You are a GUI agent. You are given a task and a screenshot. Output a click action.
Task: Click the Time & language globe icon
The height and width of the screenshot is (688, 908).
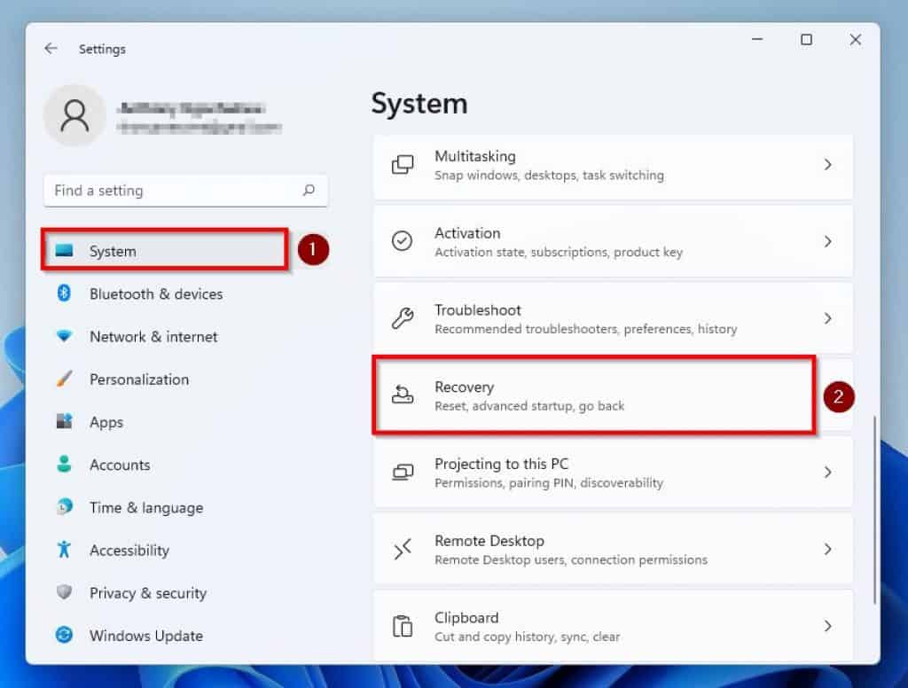pos(64,507)
